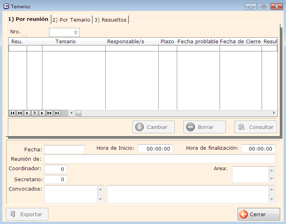Click the Plazo column header
The width and height of the screenshot is (286, 224).
coord(168,41)
